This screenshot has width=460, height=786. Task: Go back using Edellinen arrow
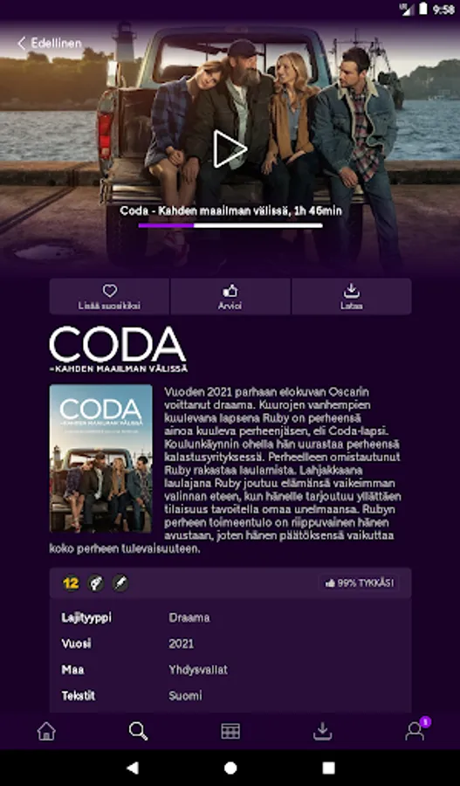coord(22,44)
